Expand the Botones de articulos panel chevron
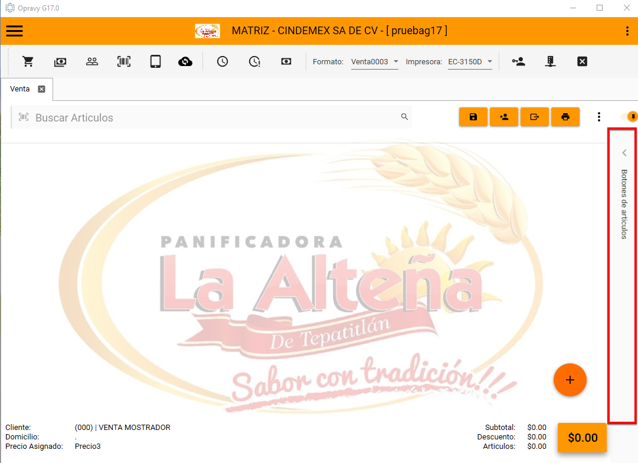The height and width of the screenshot is (463, 638). coord(624,153)
